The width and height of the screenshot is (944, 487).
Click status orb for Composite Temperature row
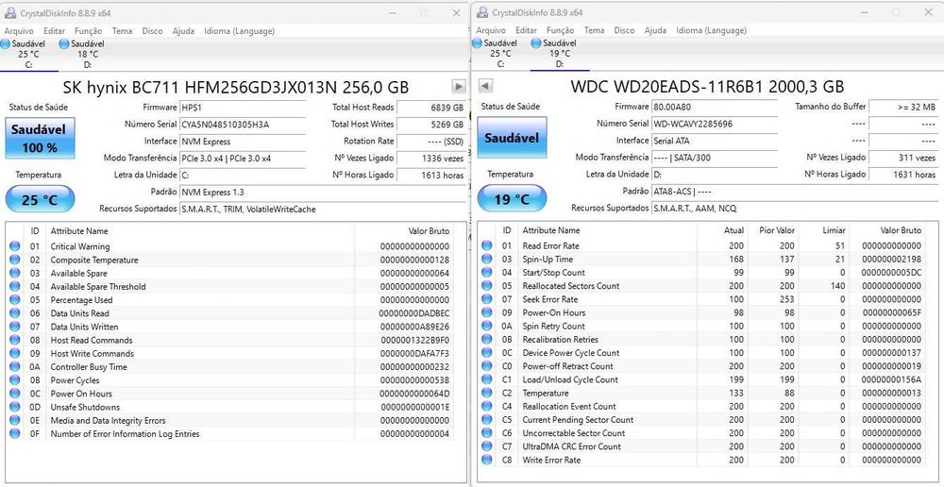tap(15, 260)
